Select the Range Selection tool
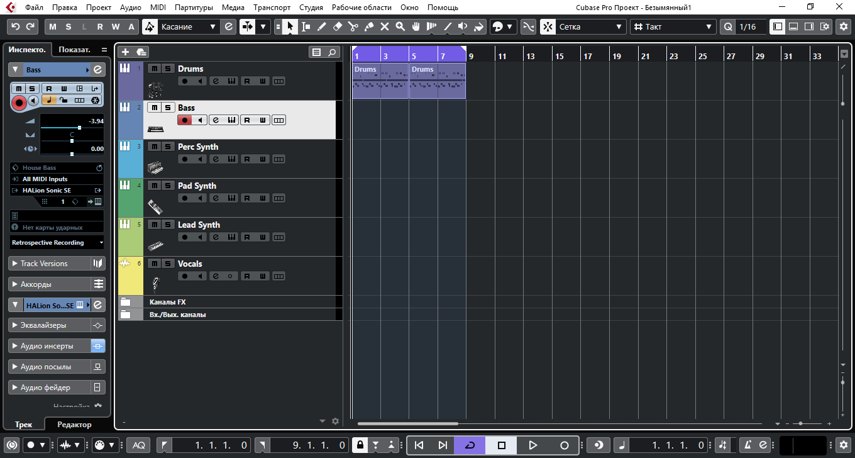 (x=306, y=27)
